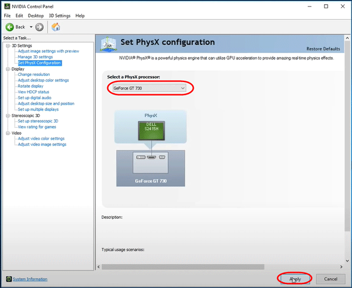Click the grey Forward arrow icon
The image size is (352, 288).
tap(39, 27)
